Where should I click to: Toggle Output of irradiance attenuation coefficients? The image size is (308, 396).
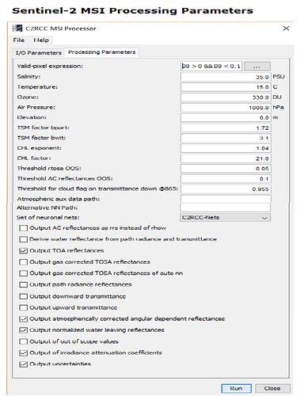(23, 352)
